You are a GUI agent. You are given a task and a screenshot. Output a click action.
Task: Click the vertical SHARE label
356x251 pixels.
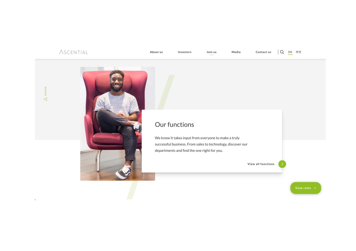click(45, 91)
